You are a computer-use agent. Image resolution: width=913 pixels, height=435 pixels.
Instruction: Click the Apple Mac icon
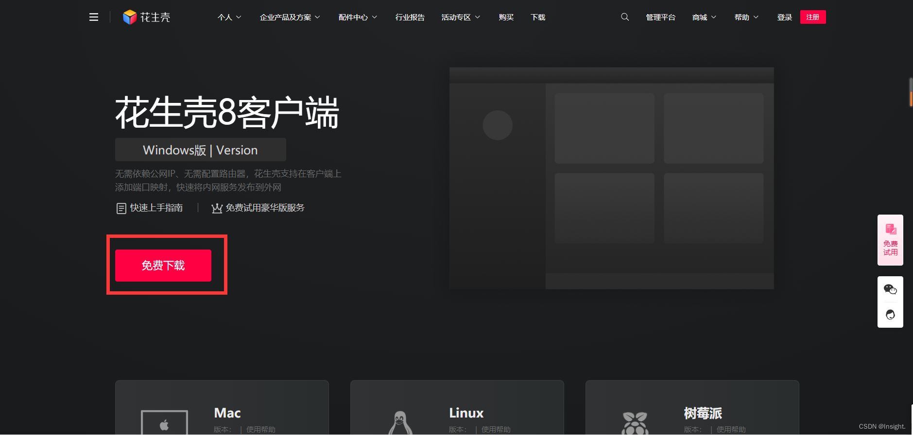pos(164,422)
